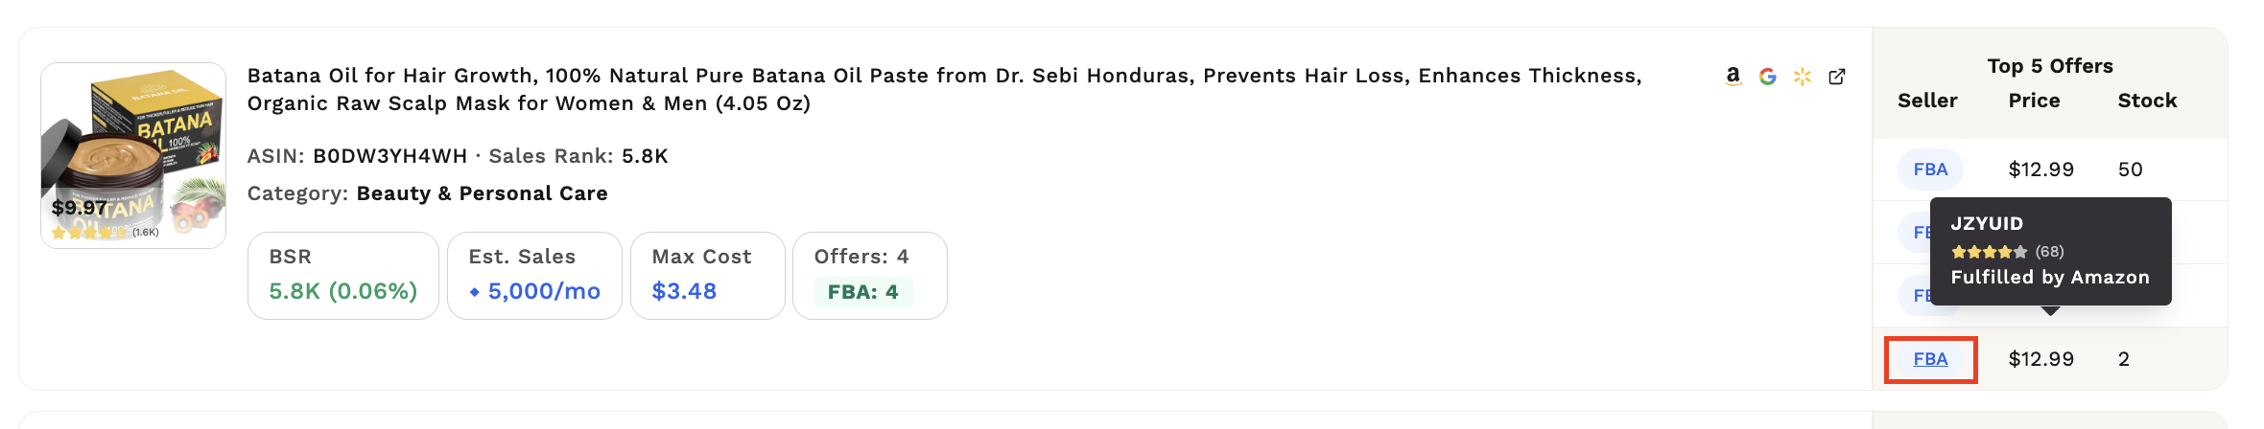Click the Seller column header
The height and width of the screenshot is (429, 2264).
(1927, 101)
